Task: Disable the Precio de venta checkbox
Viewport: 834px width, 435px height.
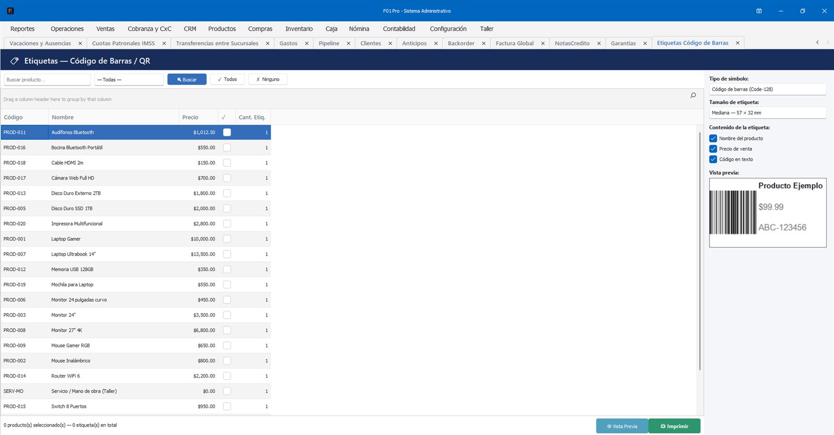Action: (x=713, y=149)
